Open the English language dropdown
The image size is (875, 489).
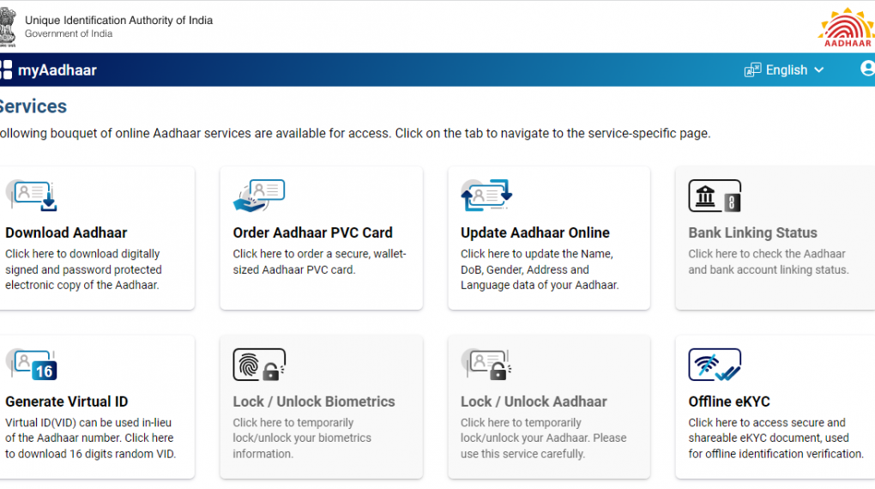pyautogui.click(x=784, y=69)
